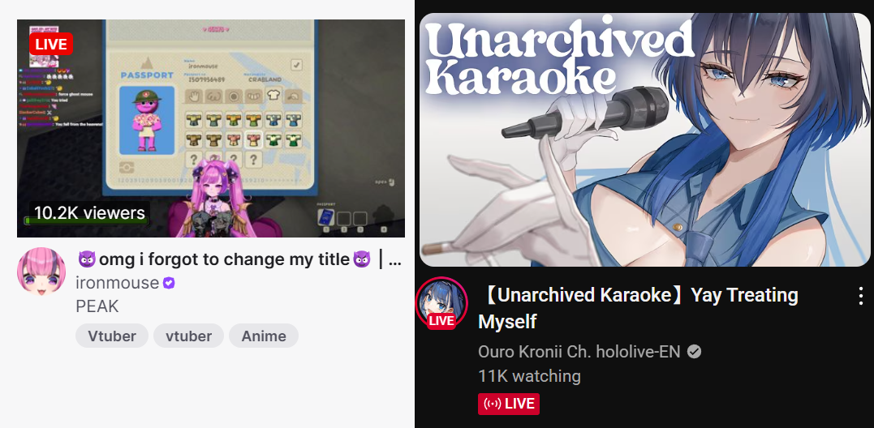Open the ironmouse channel name link
874x428 pixels.
(x=118, y=283)
